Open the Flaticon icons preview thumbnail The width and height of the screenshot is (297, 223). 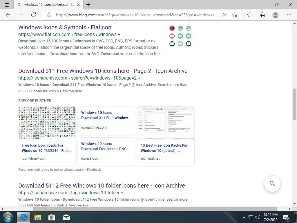click(x=180, y=36)
